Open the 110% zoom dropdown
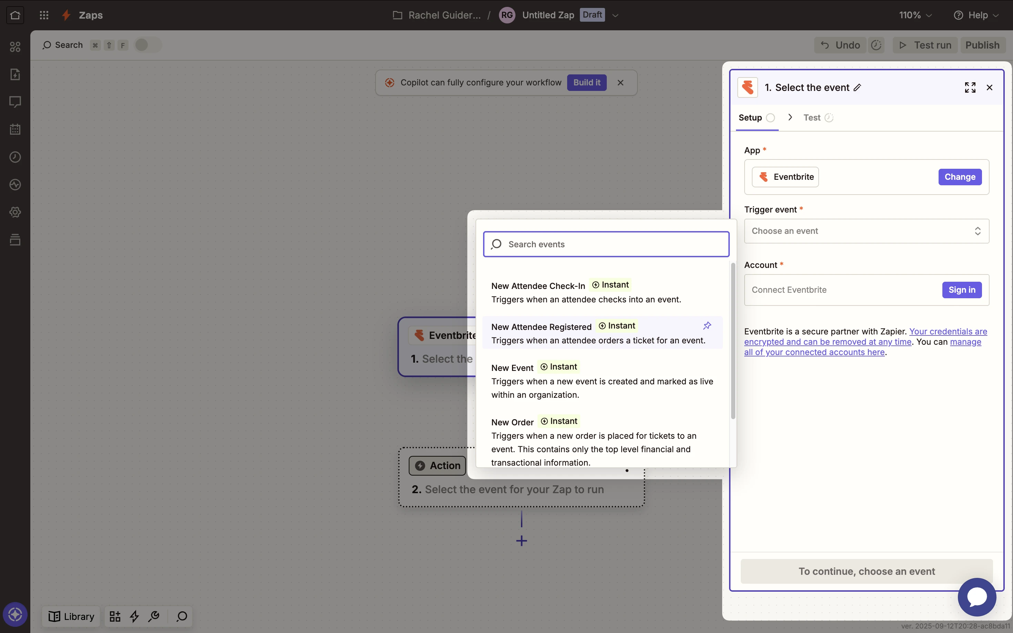 coord(915,15)
